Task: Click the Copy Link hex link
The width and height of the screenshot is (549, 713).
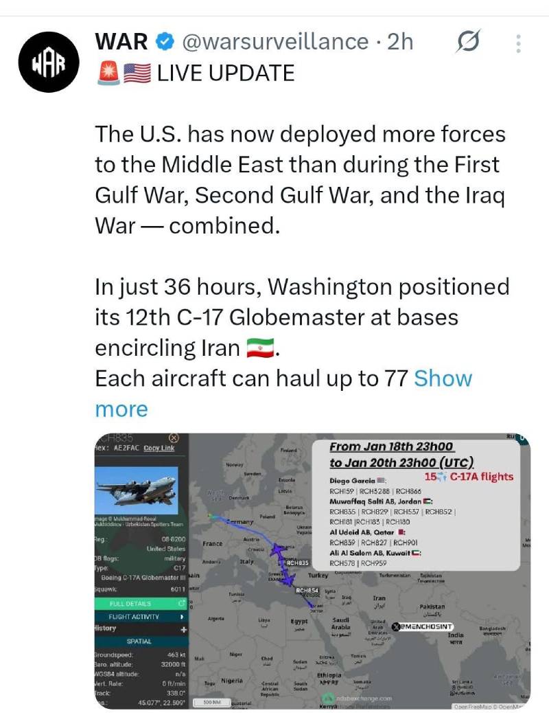Action: pos(159,449)
